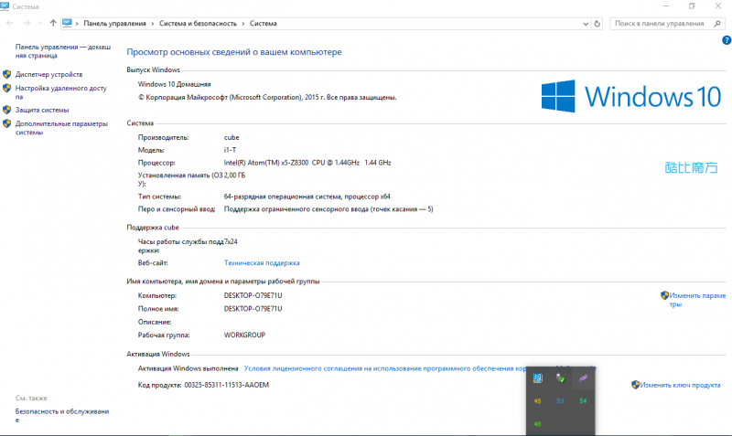
Task: Click 'Просмотр основных сведений о вашем компьютере' heading
Action: point(234,52)
